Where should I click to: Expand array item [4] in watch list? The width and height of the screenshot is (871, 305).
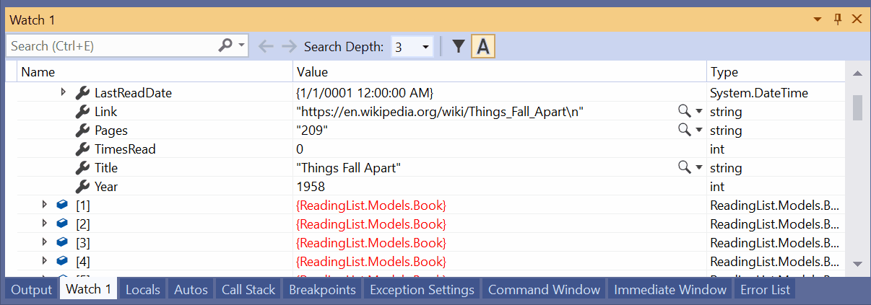click(45, 261)
